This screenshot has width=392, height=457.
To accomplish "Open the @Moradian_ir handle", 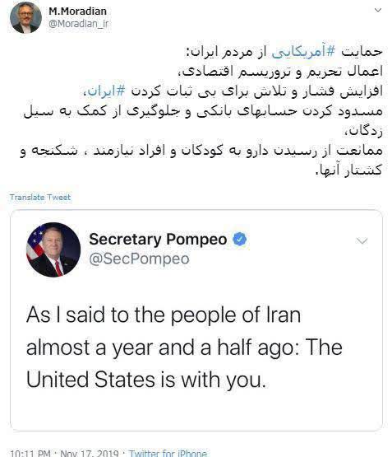I will [x=78, y=24].
